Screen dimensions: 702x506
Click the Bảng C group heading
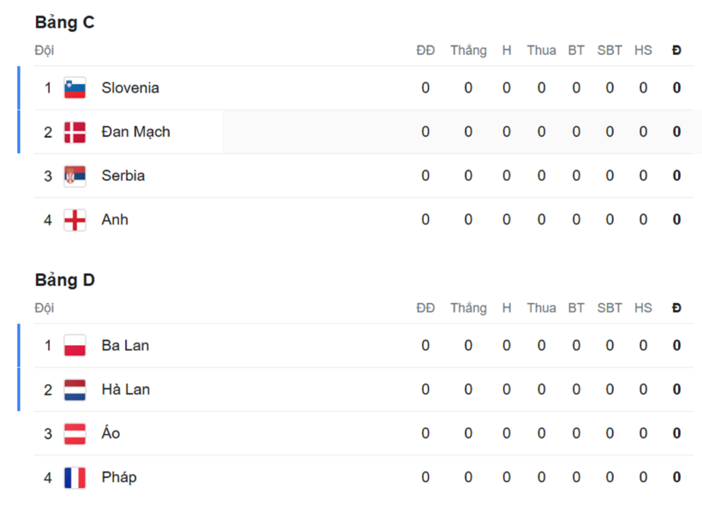[65, 23]
